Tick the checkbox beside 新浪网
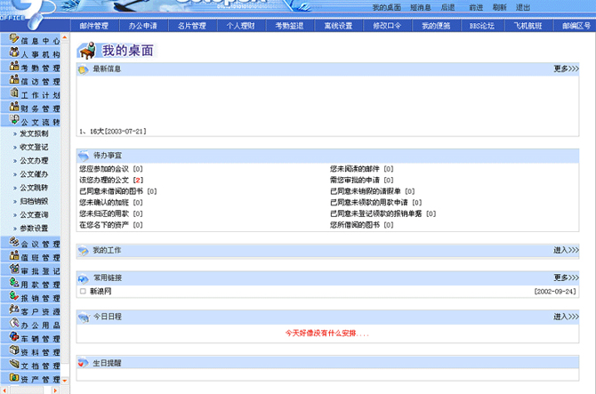 click(83, 292)
